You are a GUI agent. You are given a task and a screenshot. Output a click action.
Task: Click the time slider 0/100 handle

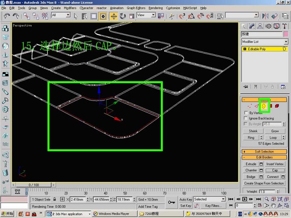(x=34, y=185)
